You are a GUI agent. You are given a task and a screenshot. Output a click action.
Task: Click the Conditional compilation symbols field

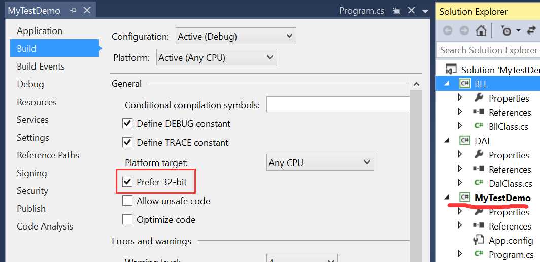(338, 105)
